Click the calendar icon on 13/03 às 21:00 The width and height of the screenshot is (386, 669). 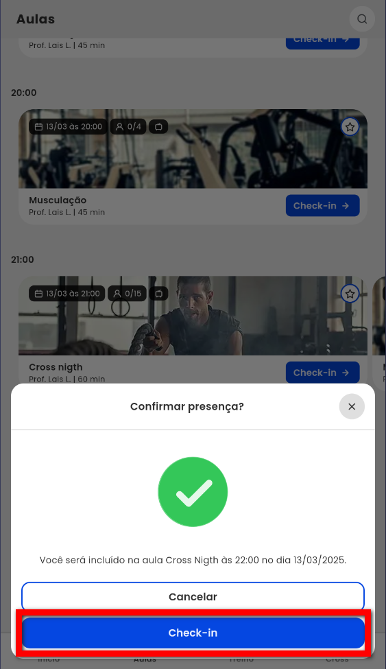coord(38,294)
